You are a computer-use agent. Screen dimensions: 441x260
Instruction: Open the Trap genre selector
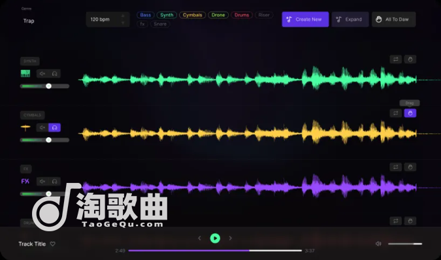(29, 21)
